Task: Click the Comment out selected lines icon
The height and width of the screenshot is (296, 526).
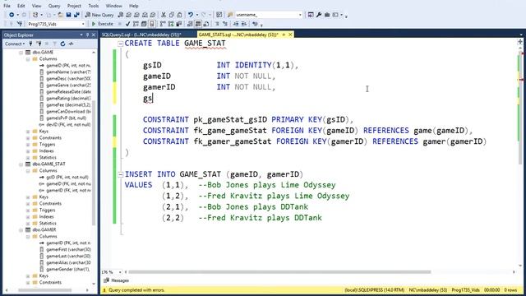Action: click(217, 24)
